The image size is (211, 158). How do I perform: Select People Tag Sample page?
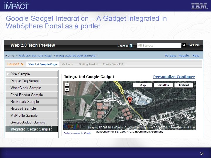point(32,81)
